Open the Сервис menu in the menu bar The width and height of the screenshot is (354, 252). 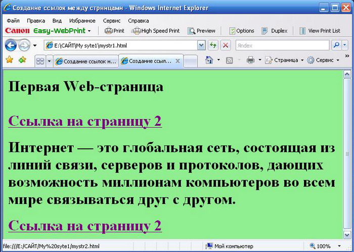coord(112,21)
